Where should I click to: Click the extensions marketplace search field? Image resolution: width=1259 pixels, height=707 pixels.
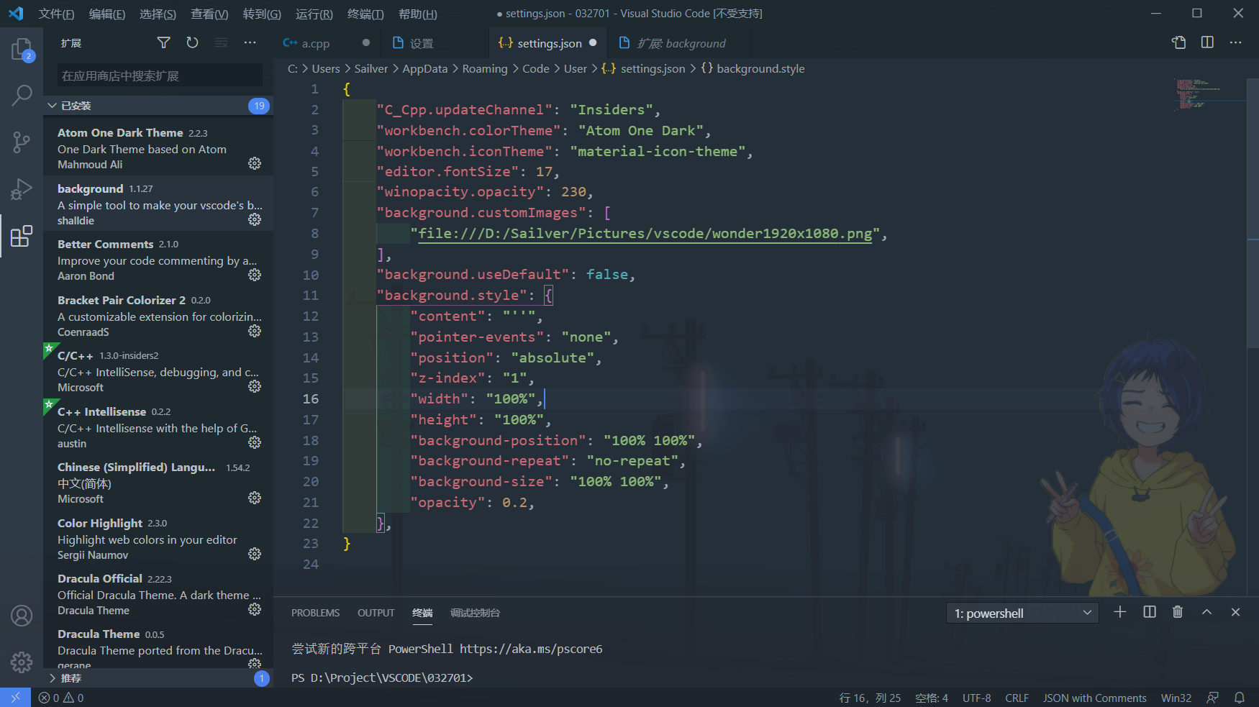(157, 75)
